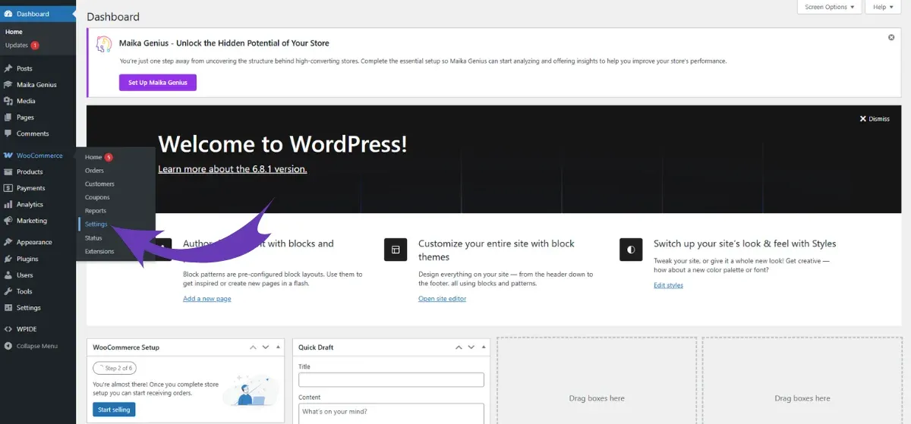Open the Help dropdown tab
911x424 pixels.
click(884, 7)
